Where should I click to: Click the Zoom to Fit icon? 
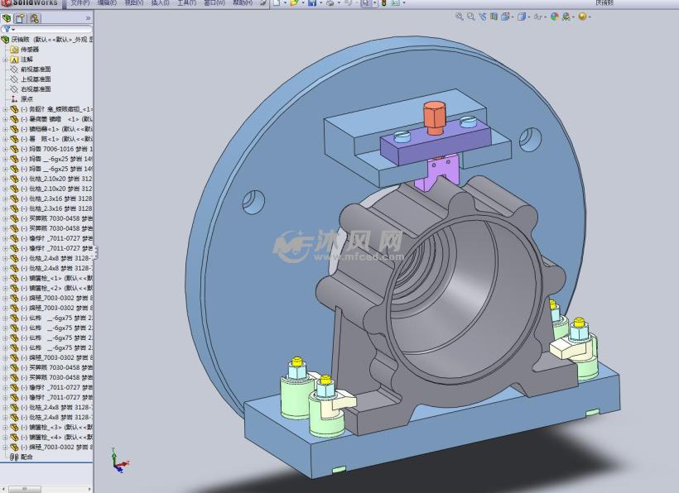point(460,17)
